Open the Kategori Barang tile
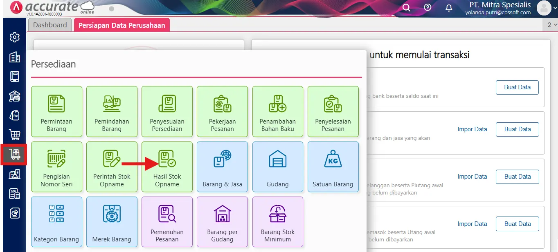 [x=56, y=222]
